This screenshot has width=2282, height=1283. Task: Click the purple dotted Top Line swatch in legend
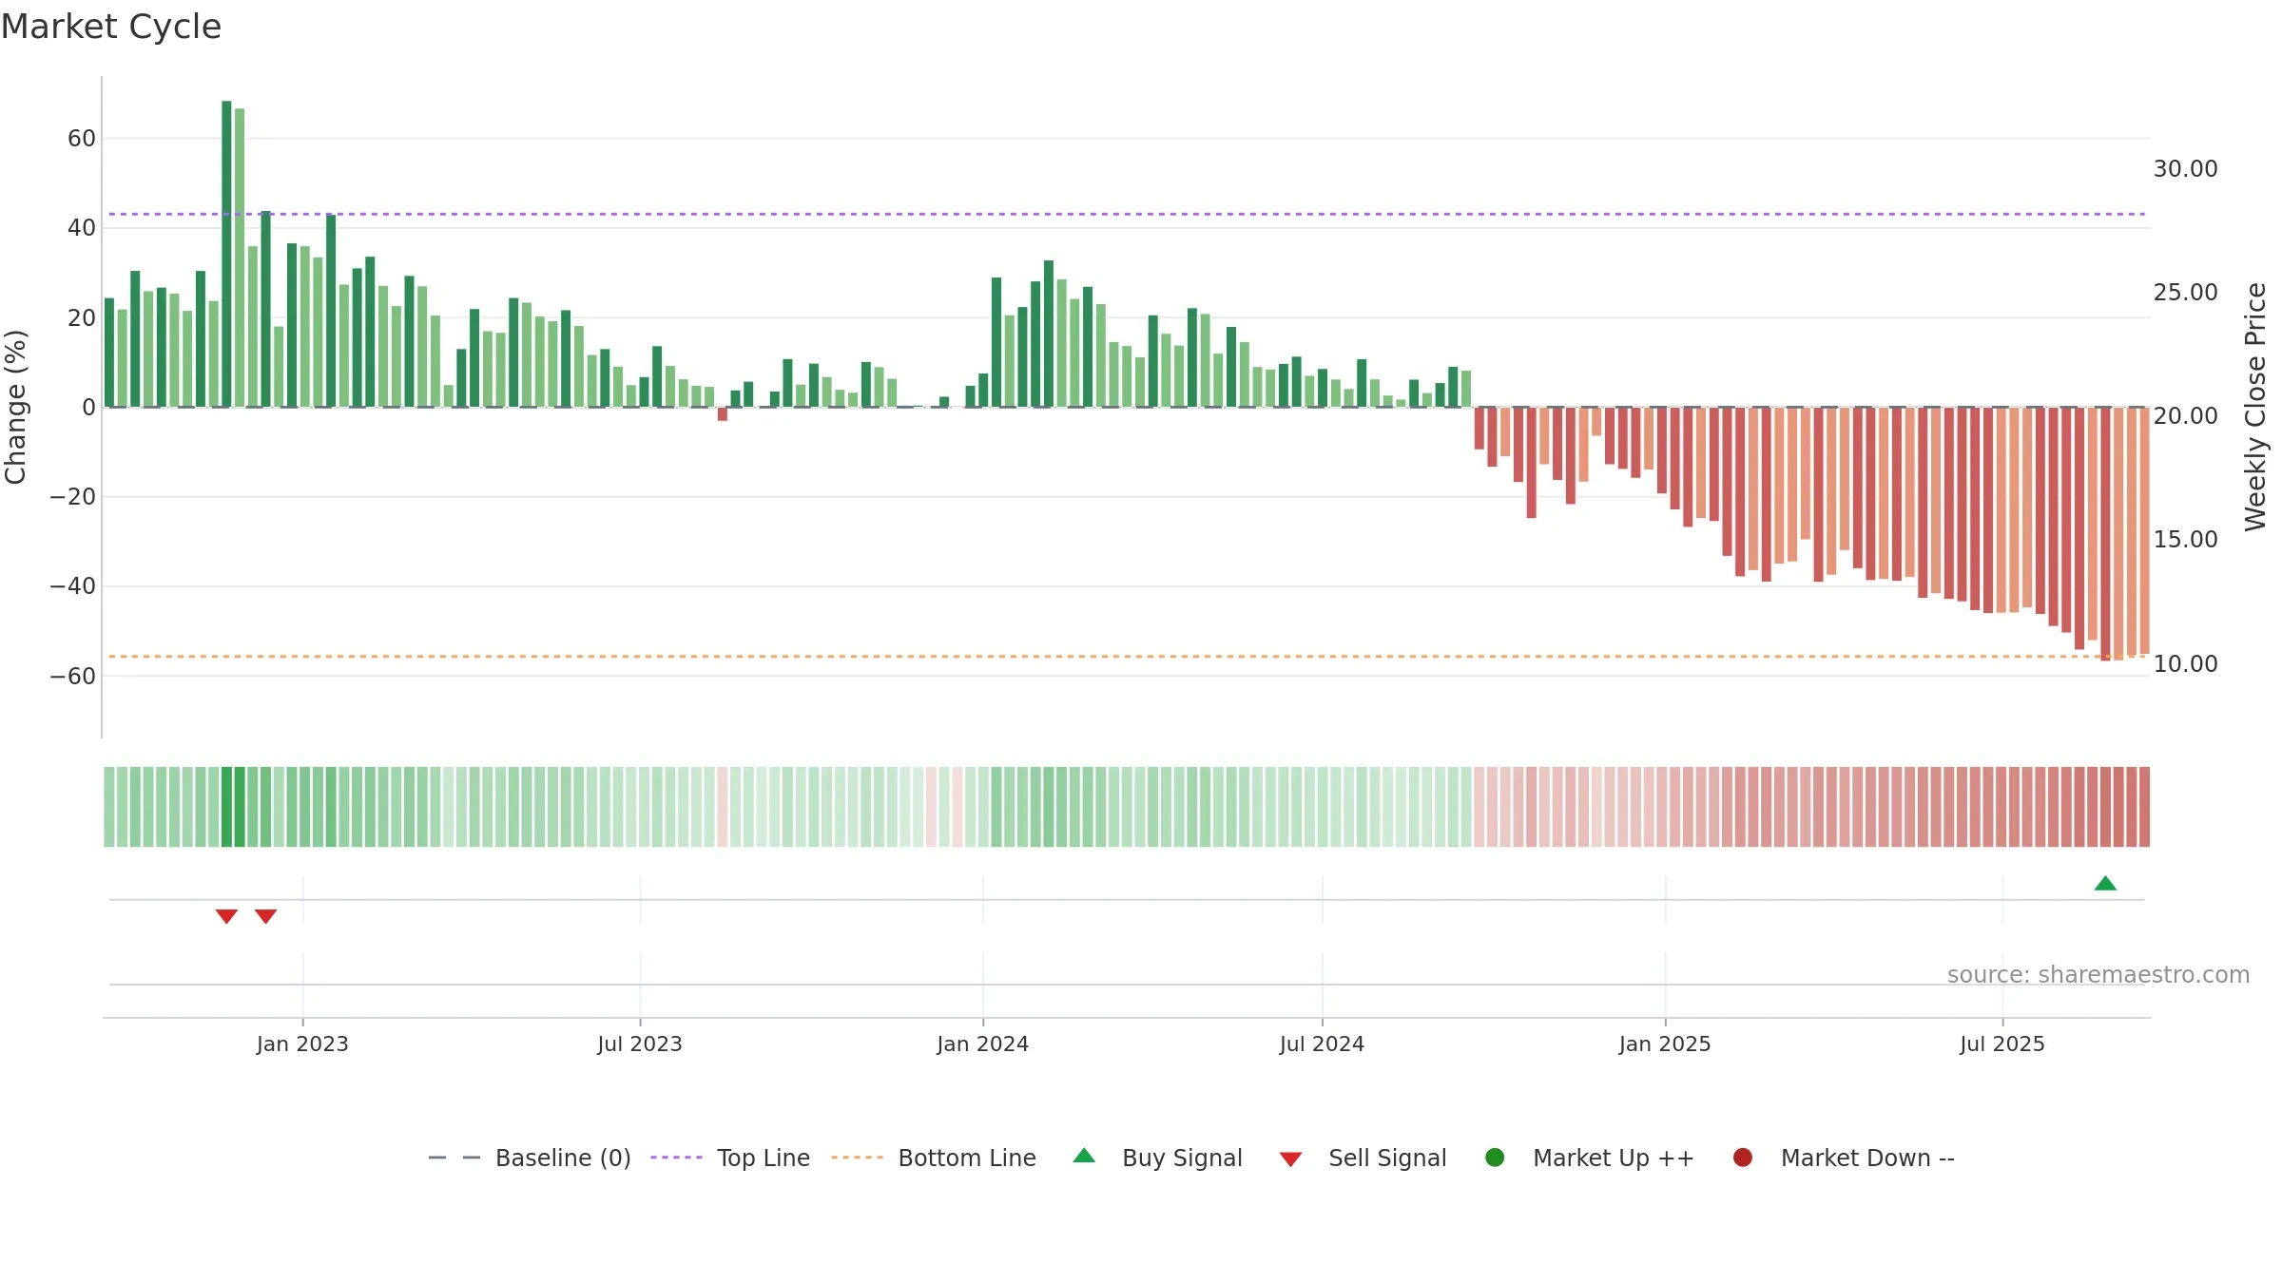click(x=676, y=1158)
